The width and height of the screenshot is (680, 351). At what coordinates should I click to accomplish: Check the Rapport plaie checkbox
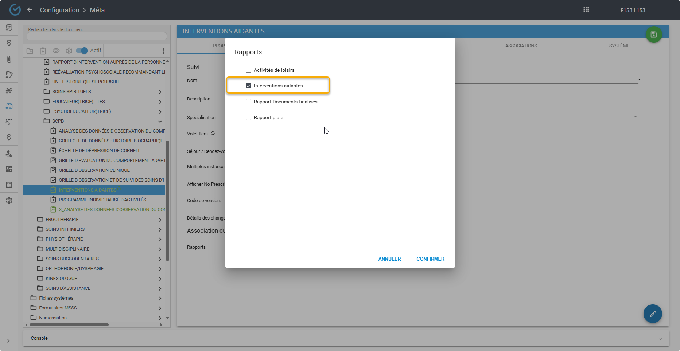249,118
